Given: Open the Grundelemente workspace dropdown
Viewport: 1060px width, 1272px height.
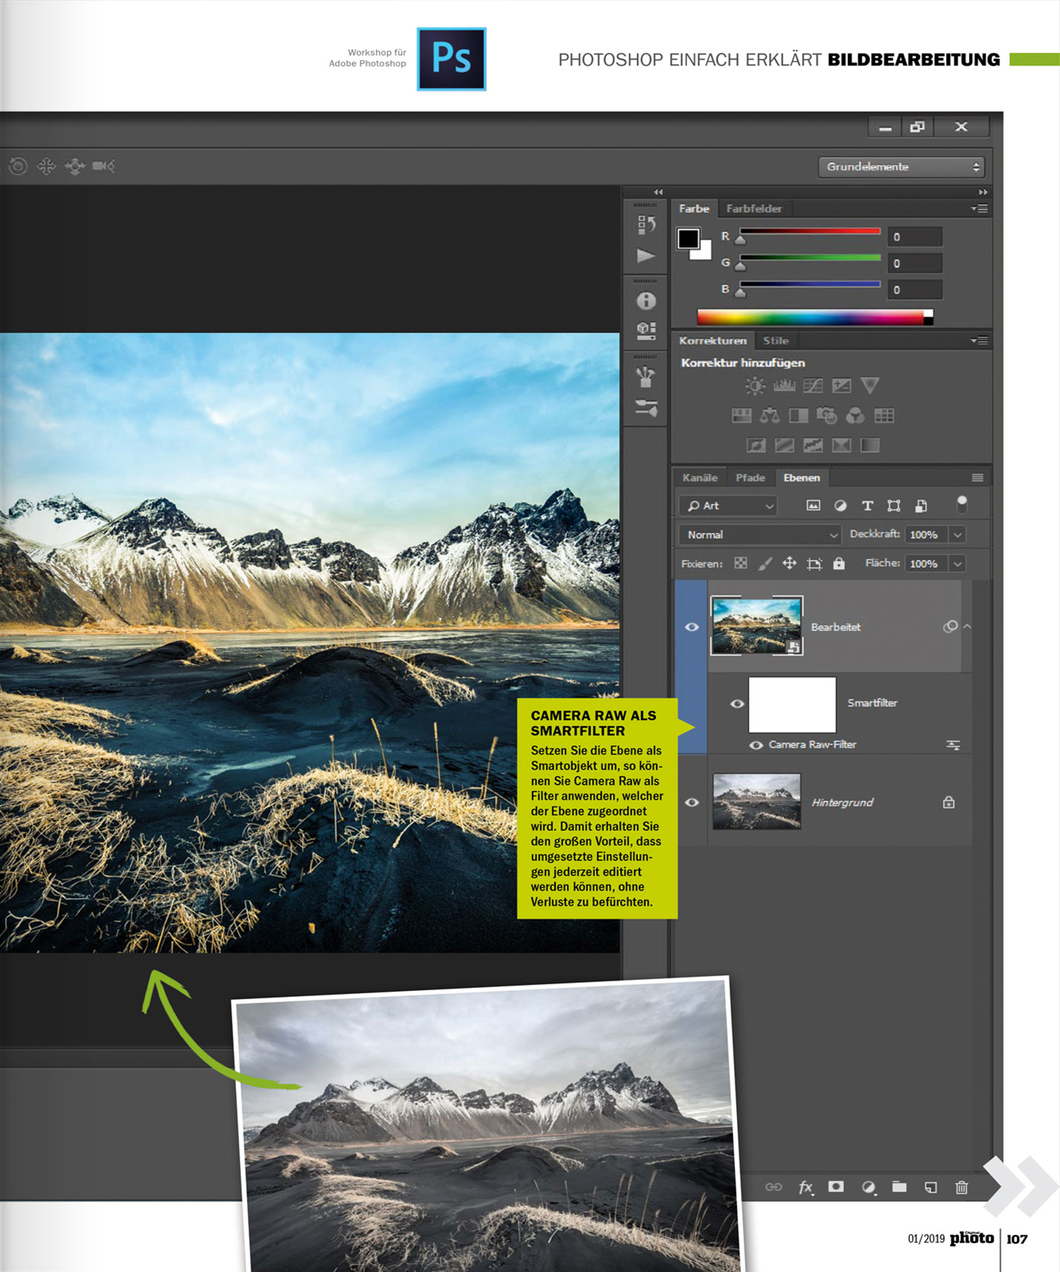Looking at the screenshot, I should tap(901, 167).
